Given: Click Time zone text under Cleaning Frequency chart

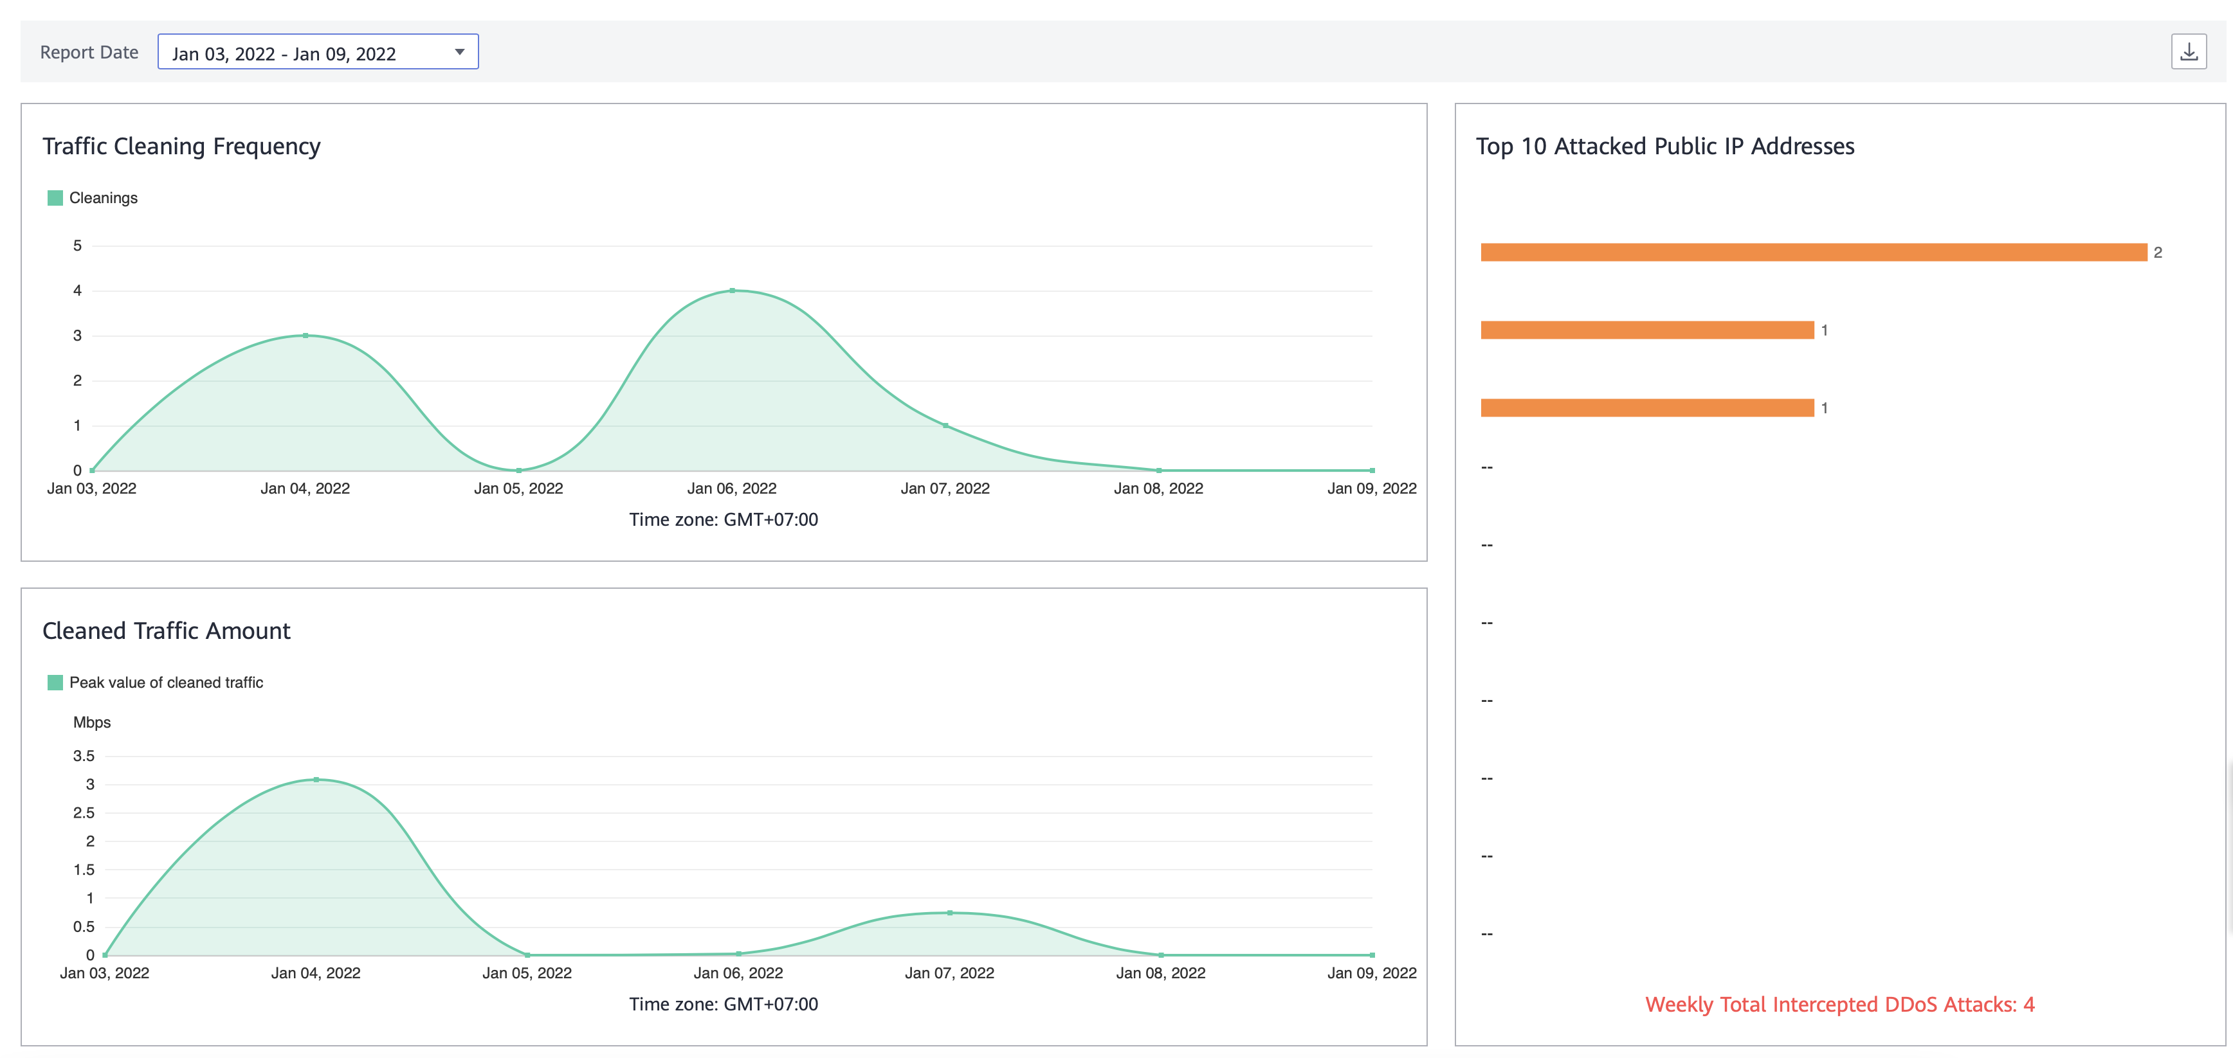Looking at the screenshot, I should 723,519.
